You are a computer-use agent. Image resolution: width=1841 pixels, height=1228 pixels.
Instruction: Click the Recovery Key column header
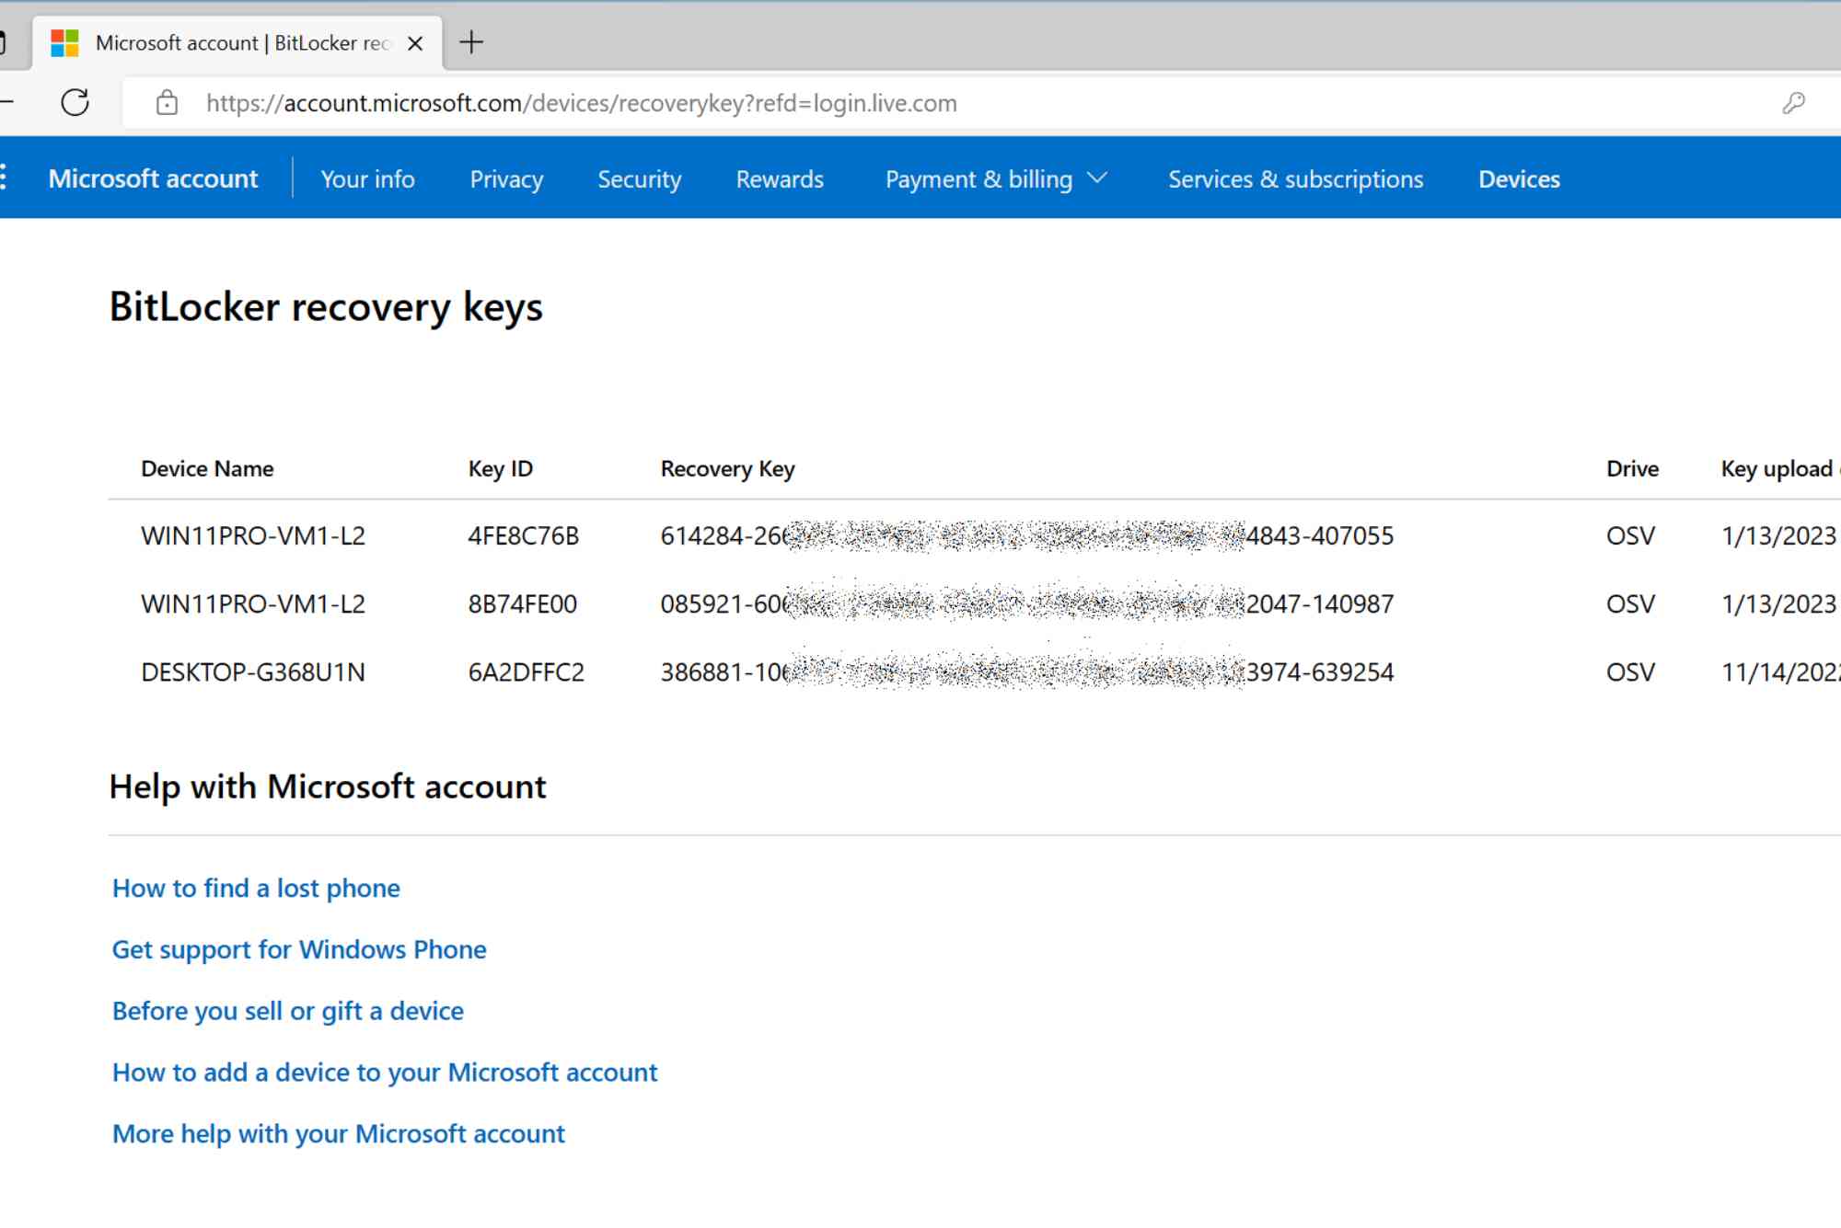(x=727, y=468)
